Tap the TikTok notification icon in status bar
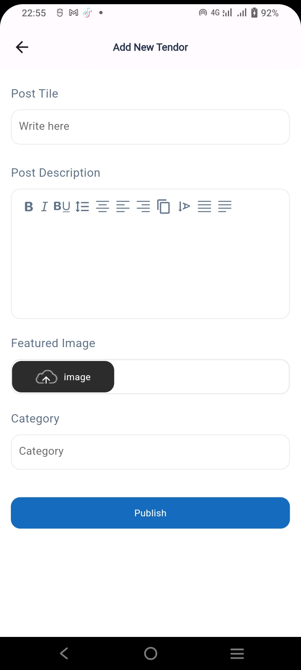Image resolution: width=301 pixels, height=670 pixels. click(87, 13)
